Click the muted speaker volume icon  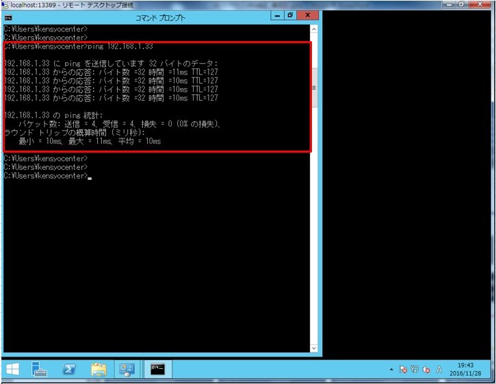426,370
